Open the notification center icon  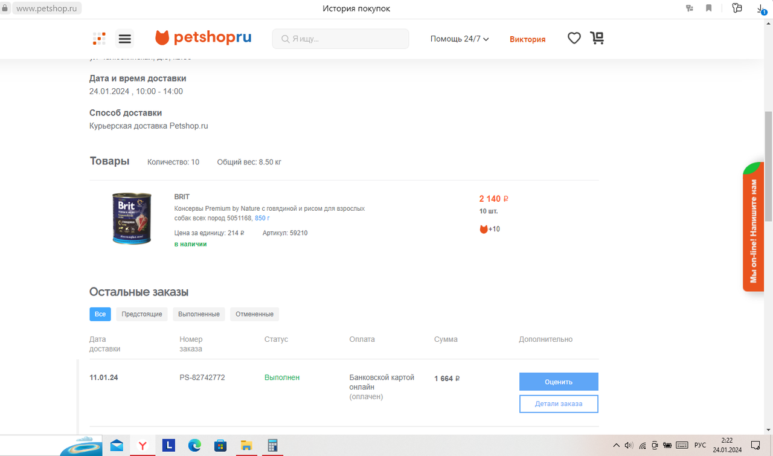tap(755, 446)
